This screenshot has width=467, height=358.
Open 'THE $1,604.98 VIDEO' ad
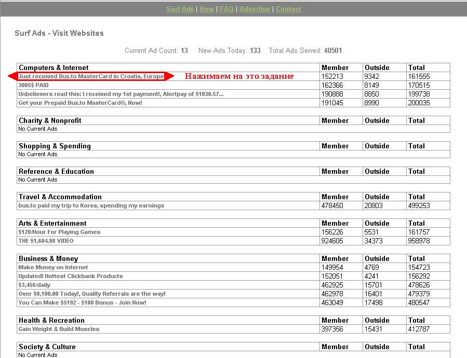[x=46, y=241]
